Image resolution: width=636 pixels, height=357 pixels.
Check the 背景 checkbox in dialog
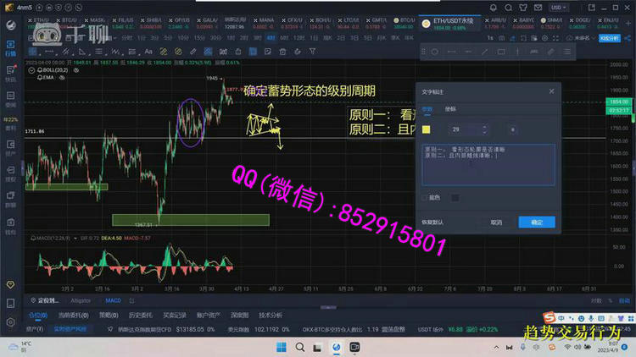[426, 198]
